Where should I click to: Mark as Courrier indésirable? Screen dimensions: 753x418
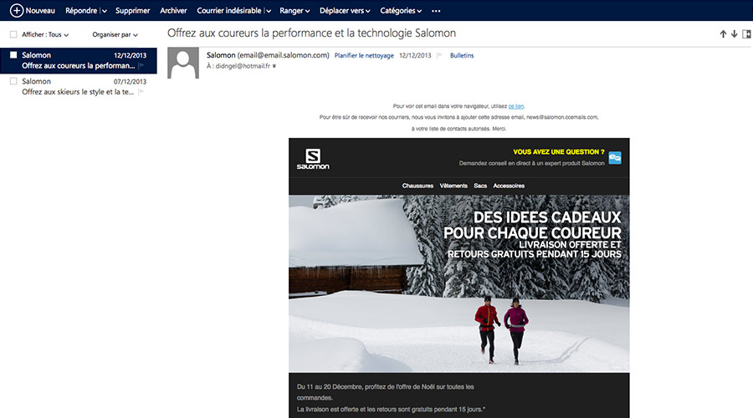pos(229,11)
